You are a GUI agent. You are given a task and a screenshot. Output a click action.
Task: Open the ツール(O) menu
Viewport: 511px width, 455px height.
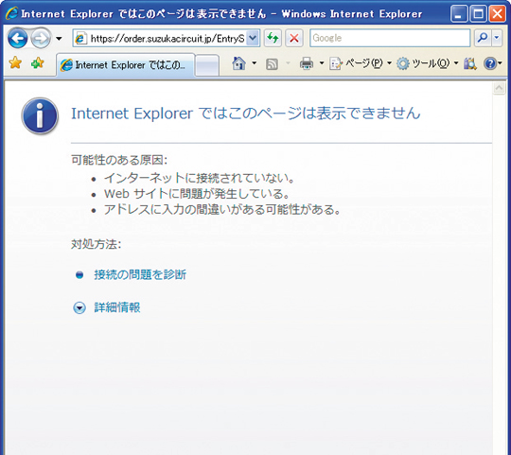coord(428,63)
